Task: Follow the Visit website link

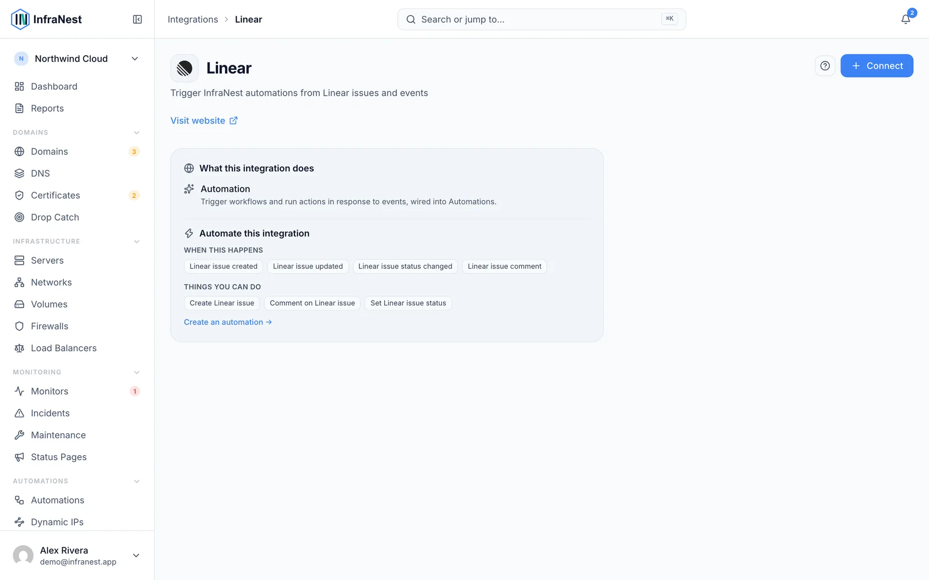Action: [x=204, y=120]
